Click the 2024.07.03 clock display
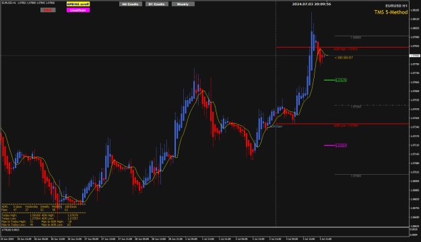Screen dimensions: 421x242 [311, 4]
